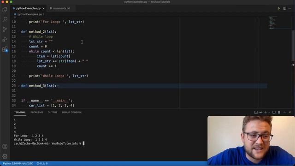
Task: Open the terminal launch profile dropdown
Action: click(269, 113)
